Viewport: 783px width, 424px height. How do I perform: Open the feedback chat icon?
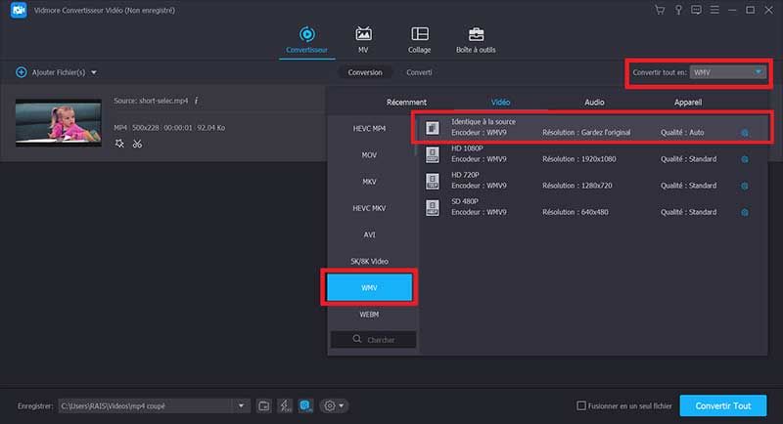coord(696,10)
